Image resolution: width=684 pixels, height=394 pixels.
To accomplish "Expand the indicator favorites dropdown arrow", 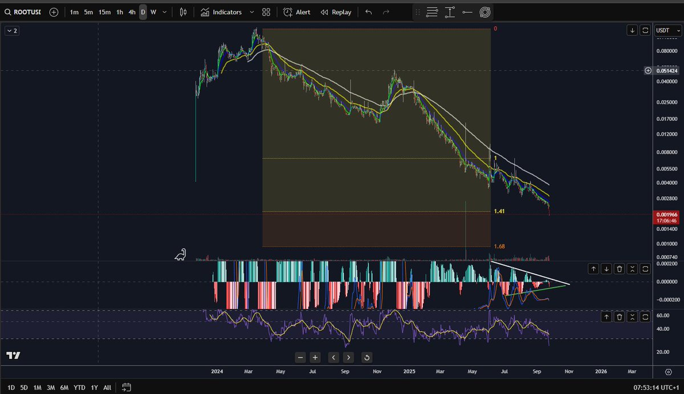I will point(251,12).
